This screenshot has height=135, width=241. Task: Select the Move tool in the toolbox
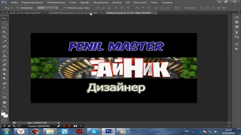[5, 18]
